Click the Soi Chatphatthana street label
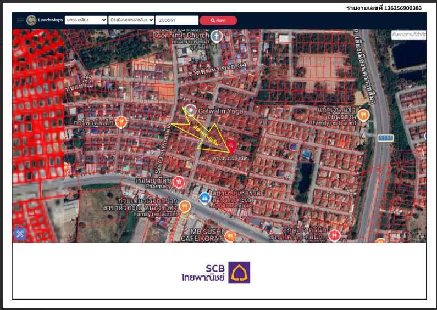 pyautogui.click(x=163, y=149)
